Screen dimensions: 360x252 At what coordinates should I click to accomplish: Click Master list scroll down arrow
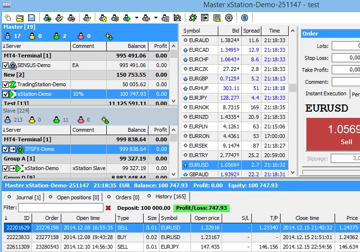tap(174, 101)
